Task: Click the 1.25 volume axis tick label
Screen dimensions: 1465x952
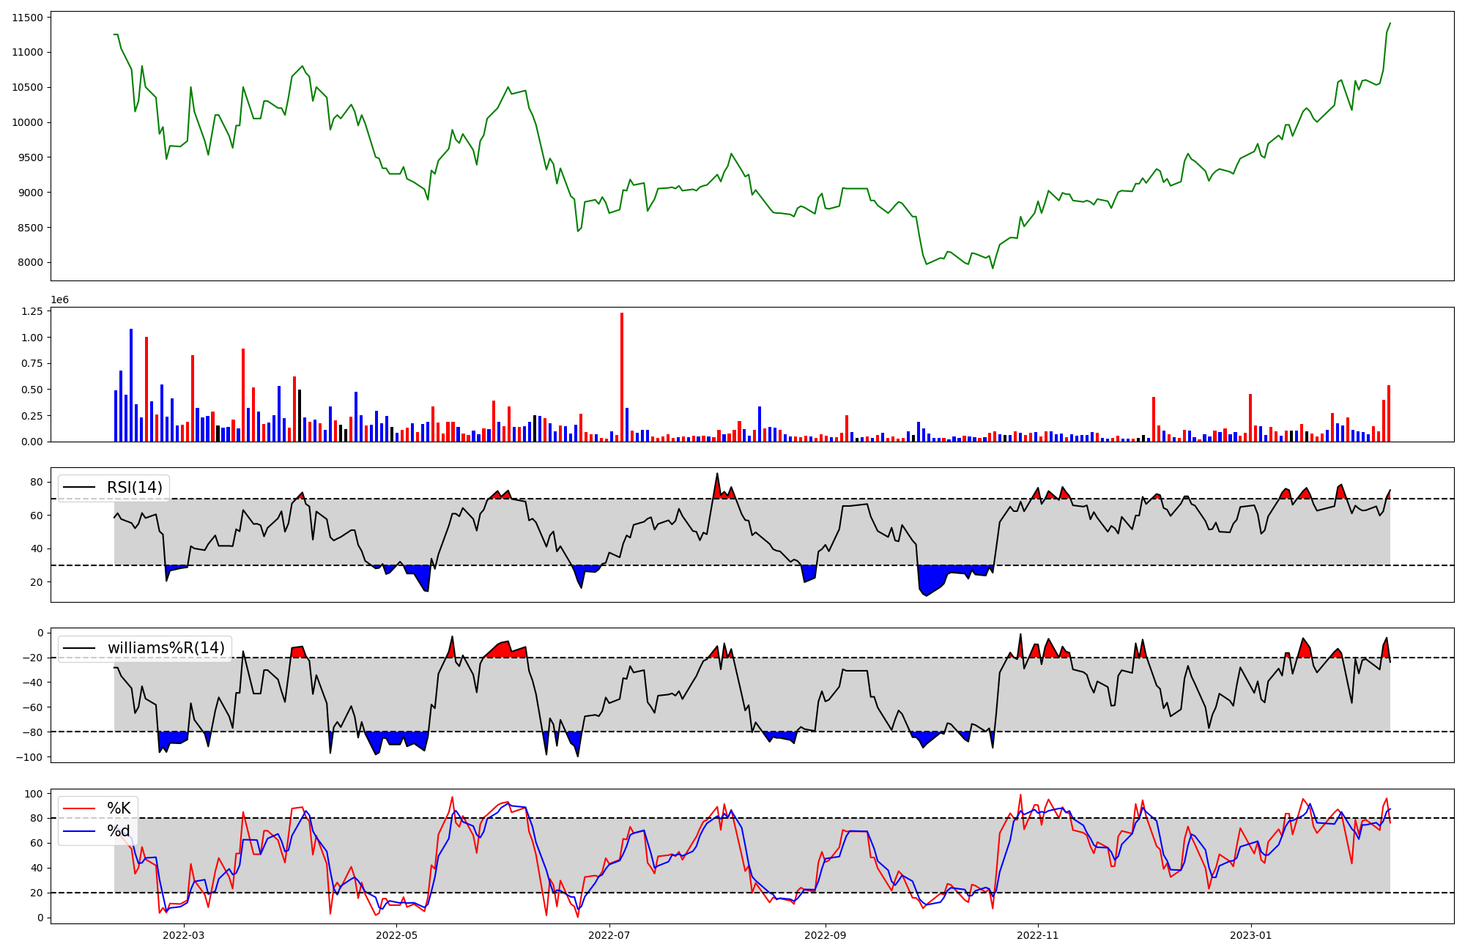Action: click(x=34, y=311)
